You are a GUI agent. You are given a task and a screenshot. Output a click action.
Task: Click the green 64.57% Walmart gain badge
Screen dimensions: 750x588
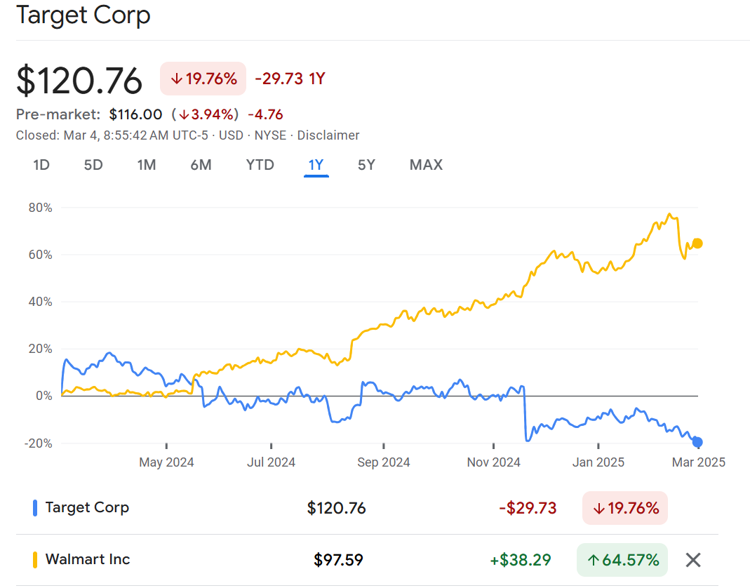(x=622, y=560)
